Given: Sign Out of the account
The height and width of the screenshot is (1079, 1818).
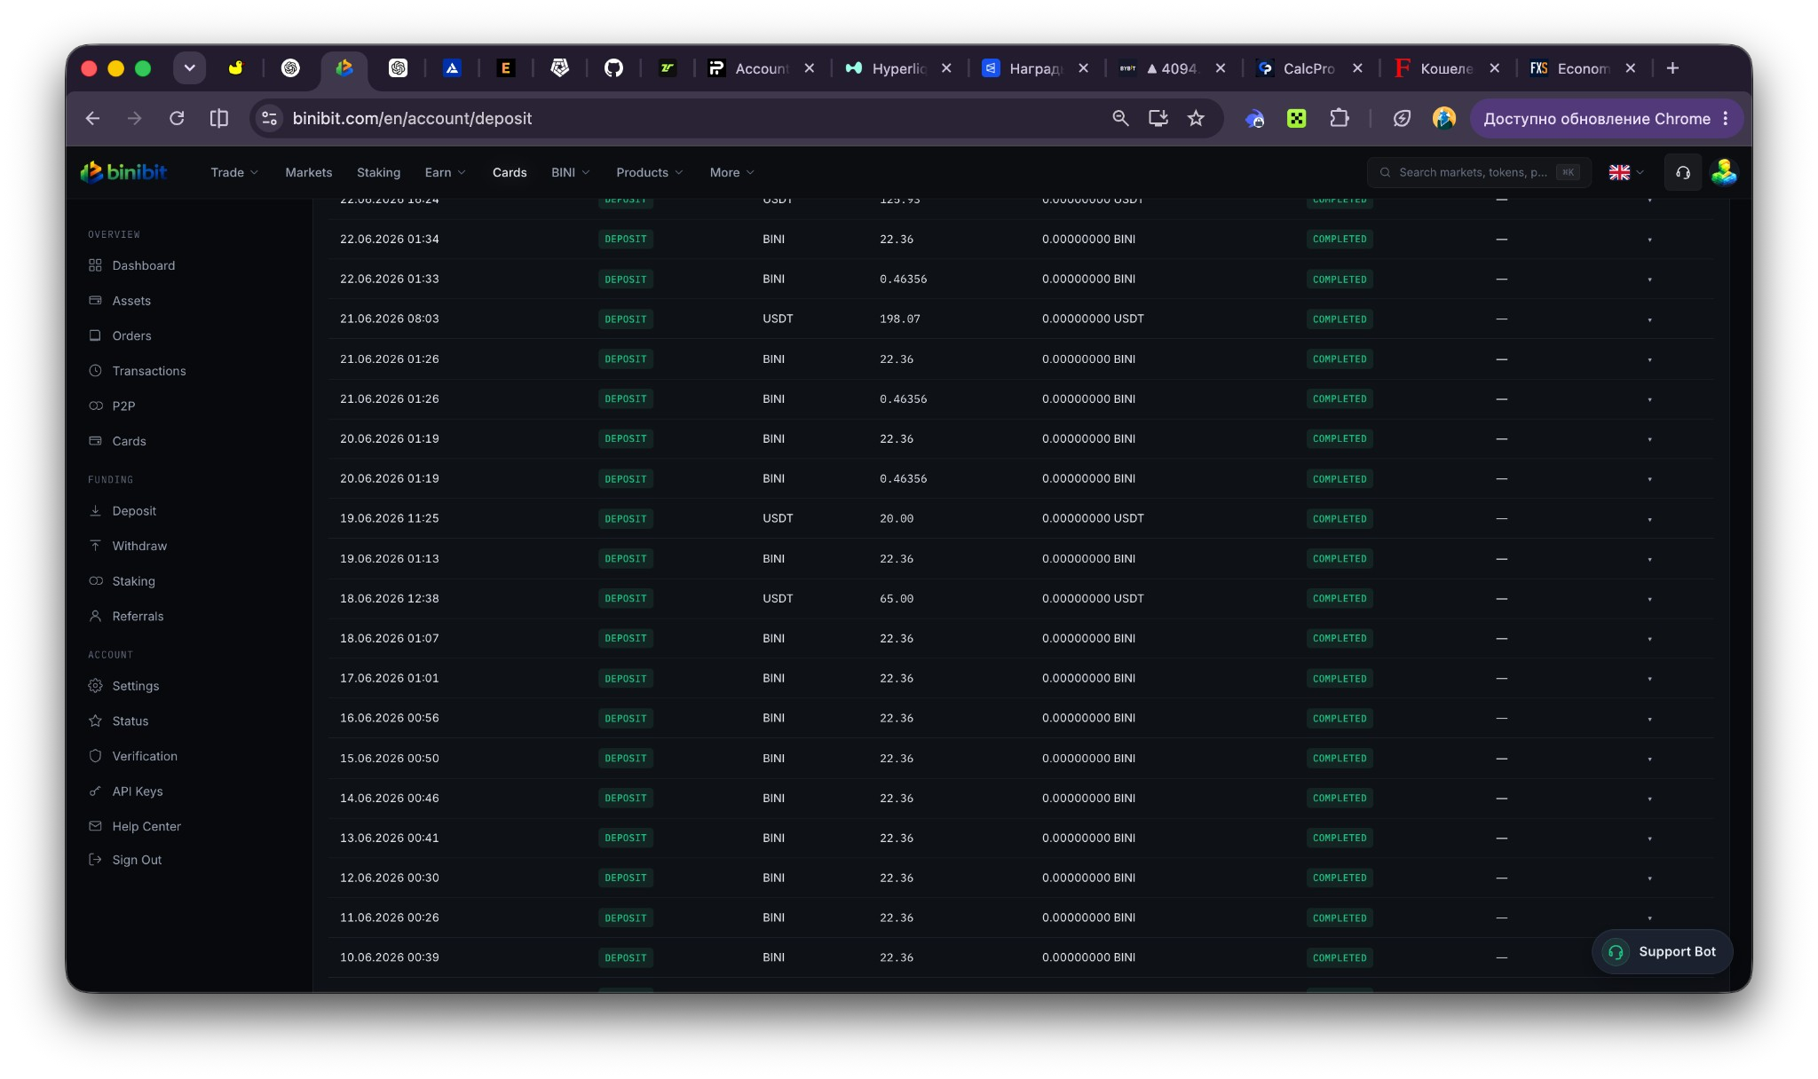Looking at the screenshot, I should (x=137, y=860).
